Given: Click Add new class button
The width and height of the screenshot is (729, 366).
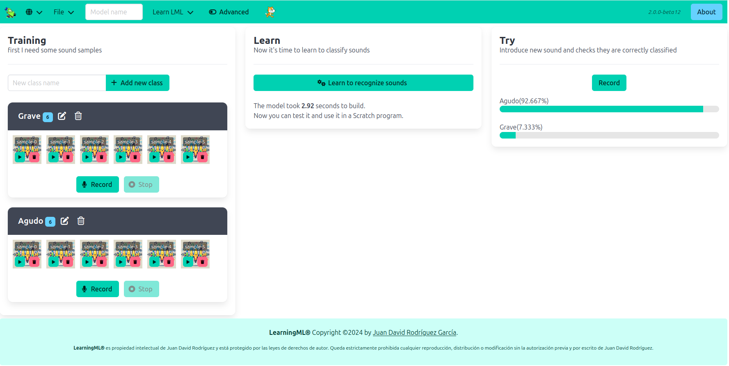Looking at the screenshot, I should 137,83.
